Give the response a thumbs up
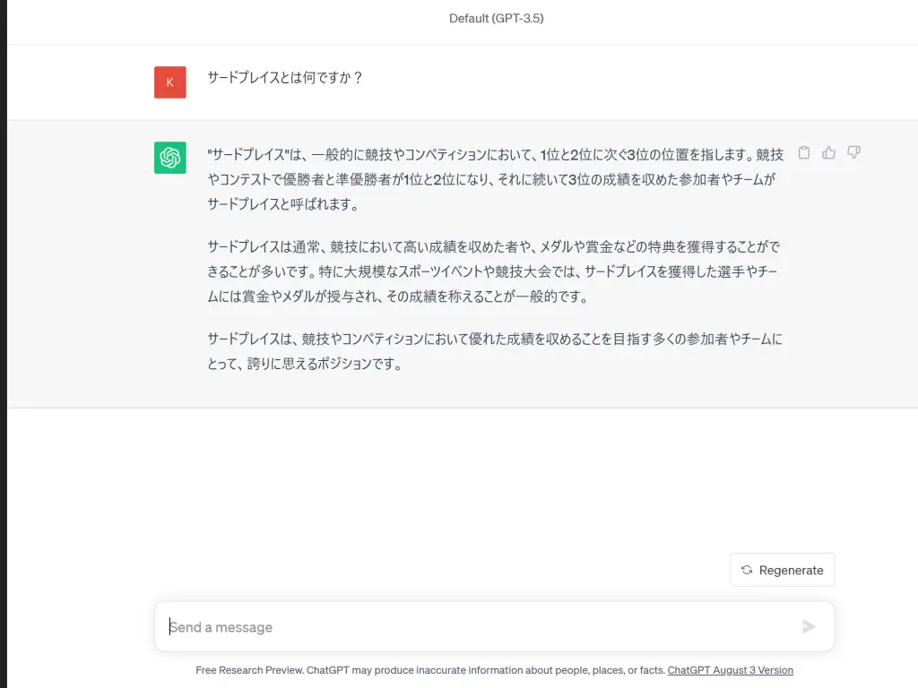Image resolution: width=918 pixels, height=688 pixels. click(828, 152)
